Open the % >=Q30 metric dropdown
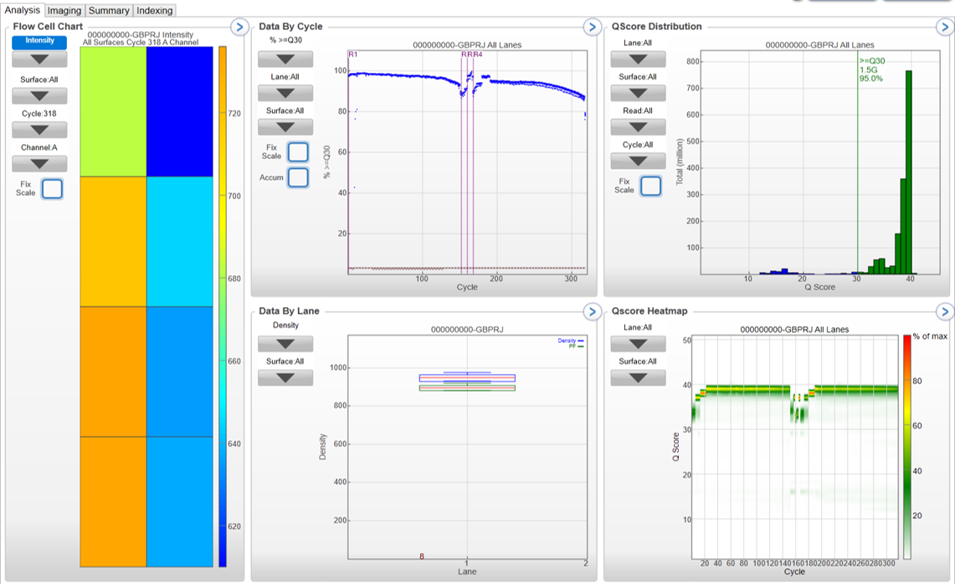The image size is (955, 584). (285, 59)
